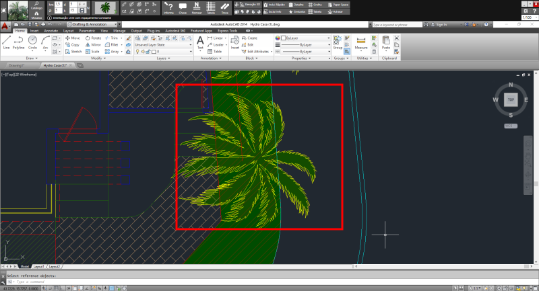Viewport: 539px width, 291px height.
Task: Click the layer color swatch beside ByLayer
Action: [x=284, y=38]
